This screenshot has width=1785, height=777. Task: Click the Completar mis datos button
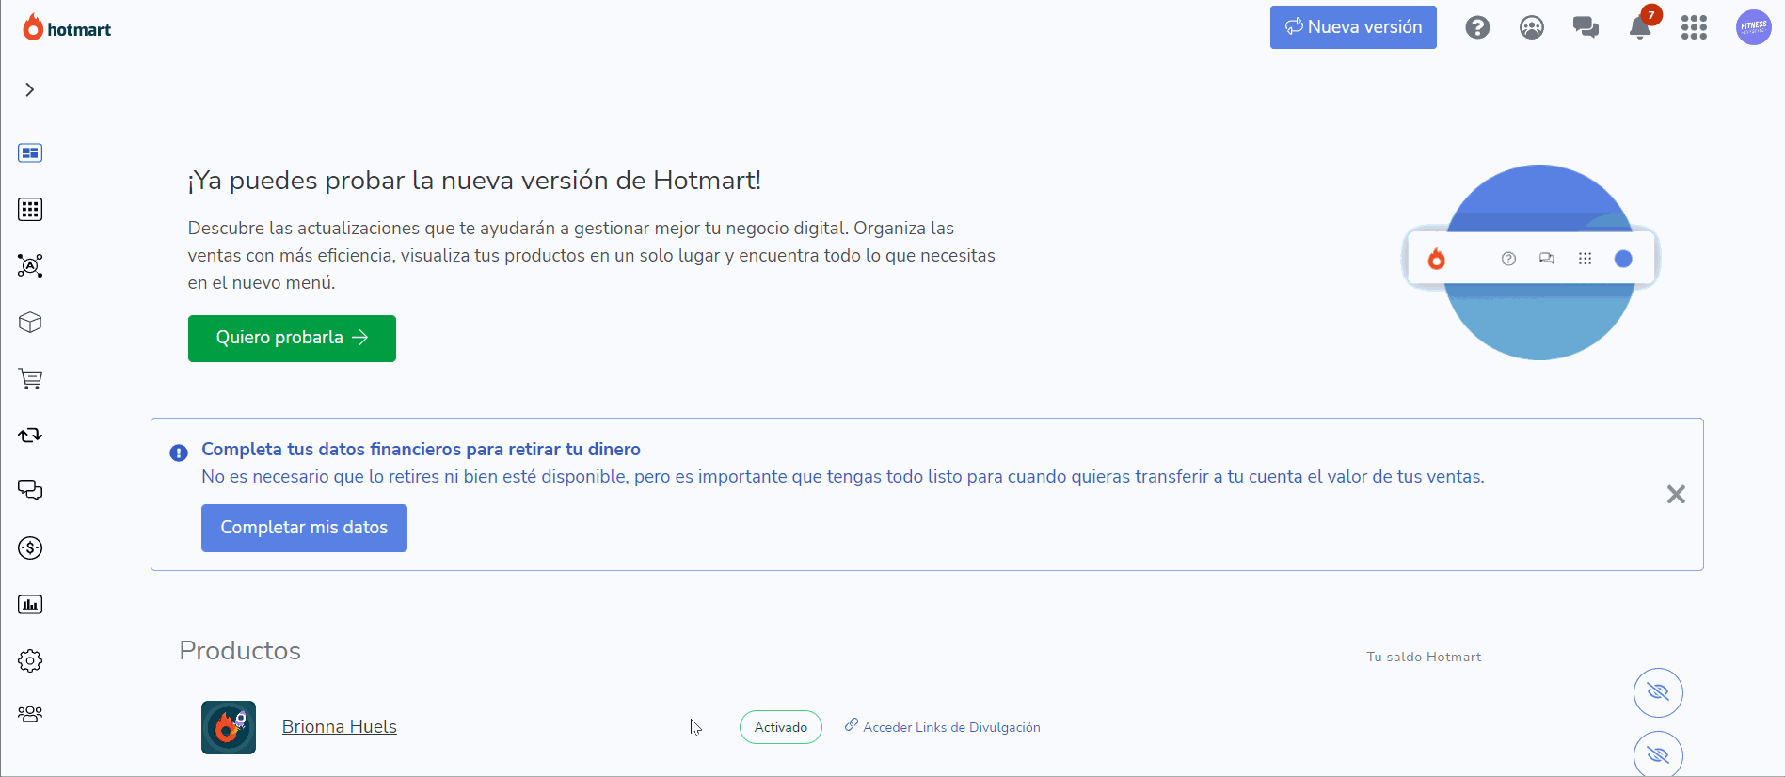point(304,528)
